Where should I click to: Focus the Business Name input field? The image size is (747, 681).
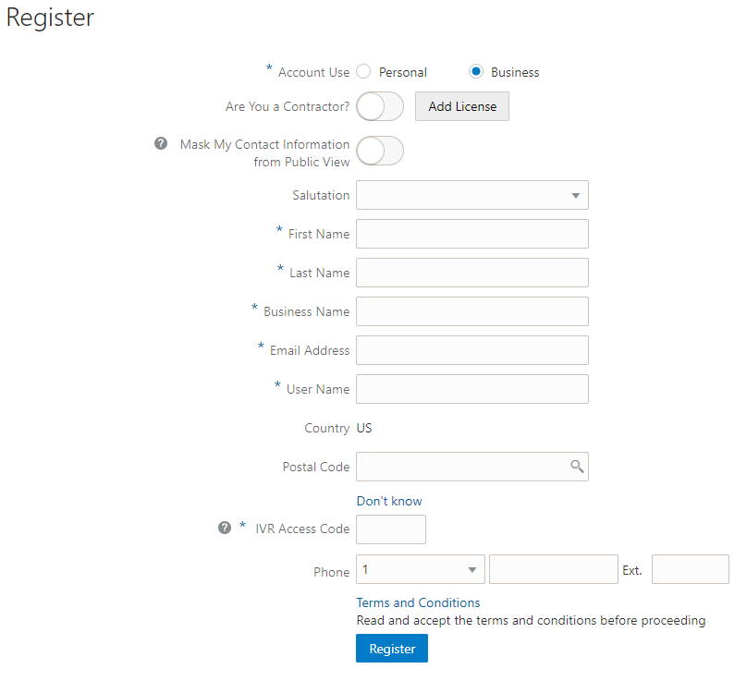click(471, 311)
